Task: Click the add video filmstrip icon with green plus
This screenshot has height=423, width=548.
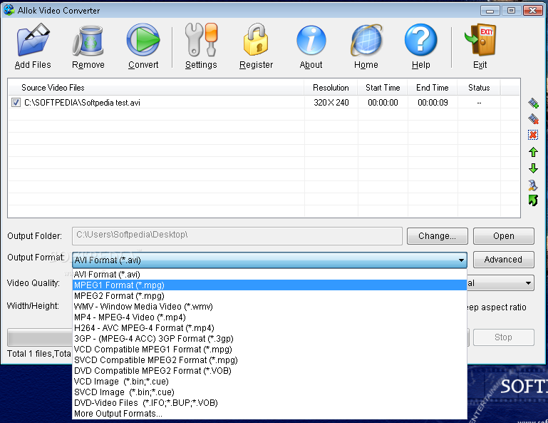Action: (533, 103)
